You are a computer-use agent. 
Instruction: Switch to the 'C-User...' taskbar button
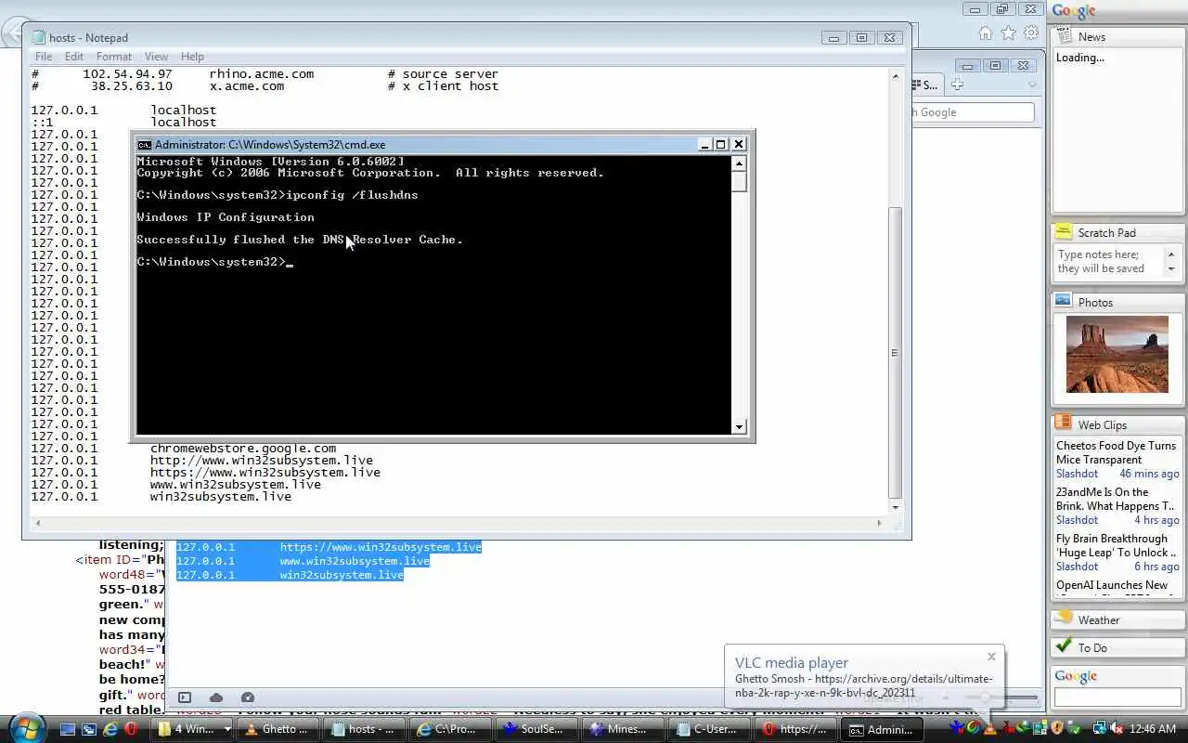tap(708, 729)
